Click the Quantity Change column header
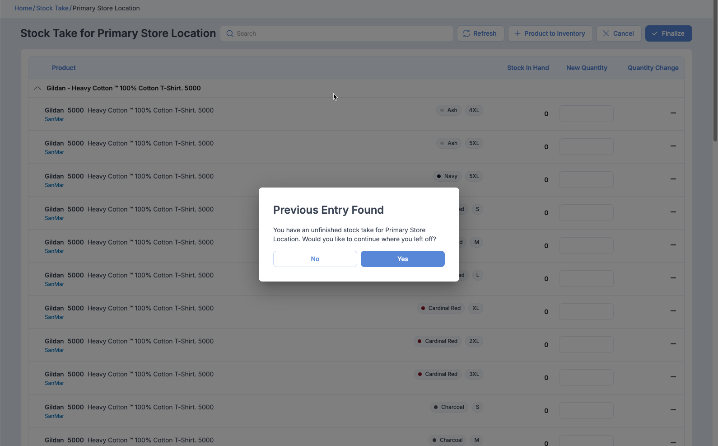The image size is (718, 446). 653,68
